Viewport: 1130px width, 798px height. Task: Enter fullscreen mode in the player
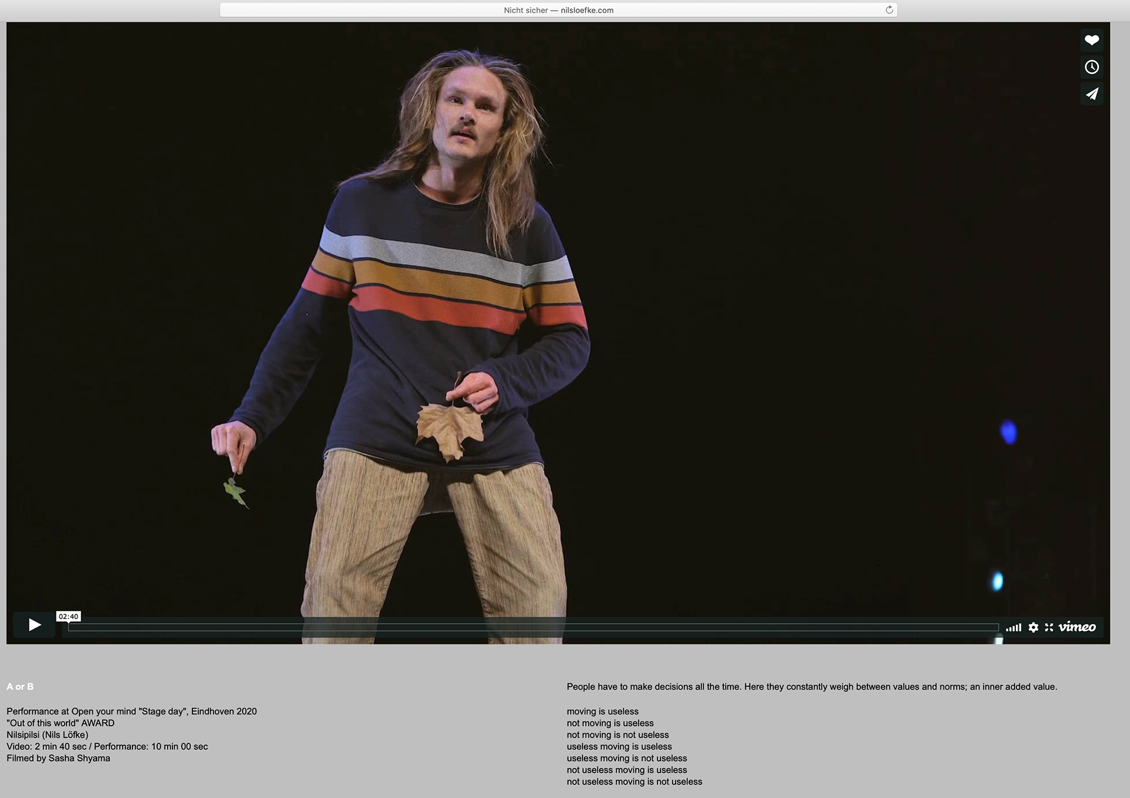coord(1049,627)
